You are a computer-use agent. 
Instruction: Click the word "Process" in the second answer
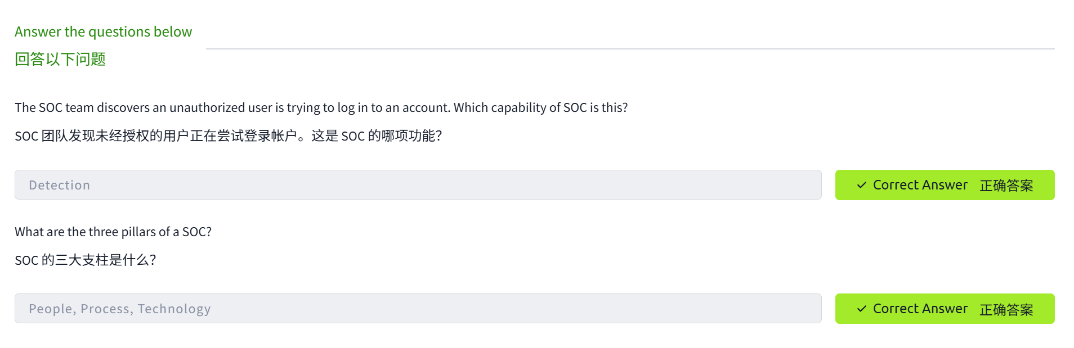click(x=105, y=309)
